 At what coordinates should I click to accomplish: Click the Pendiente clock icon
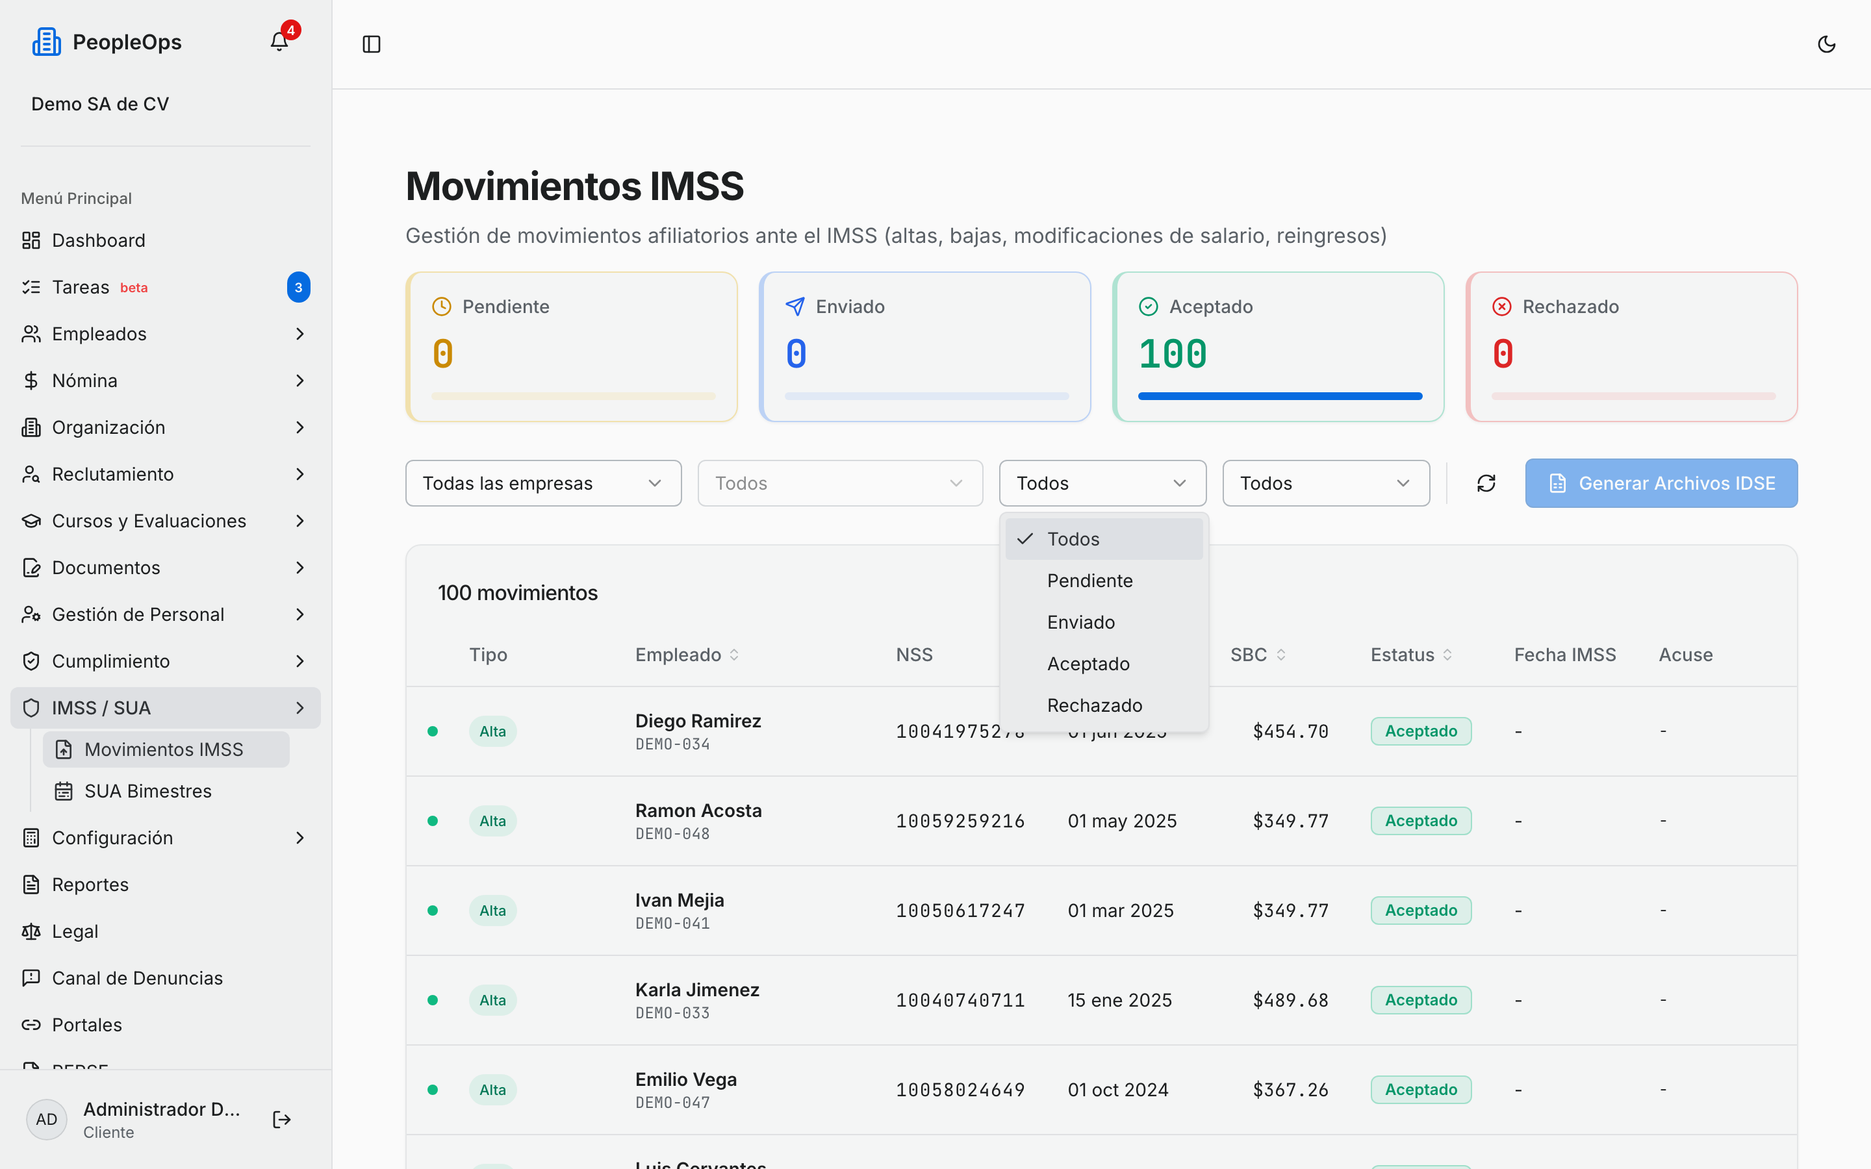442,307
